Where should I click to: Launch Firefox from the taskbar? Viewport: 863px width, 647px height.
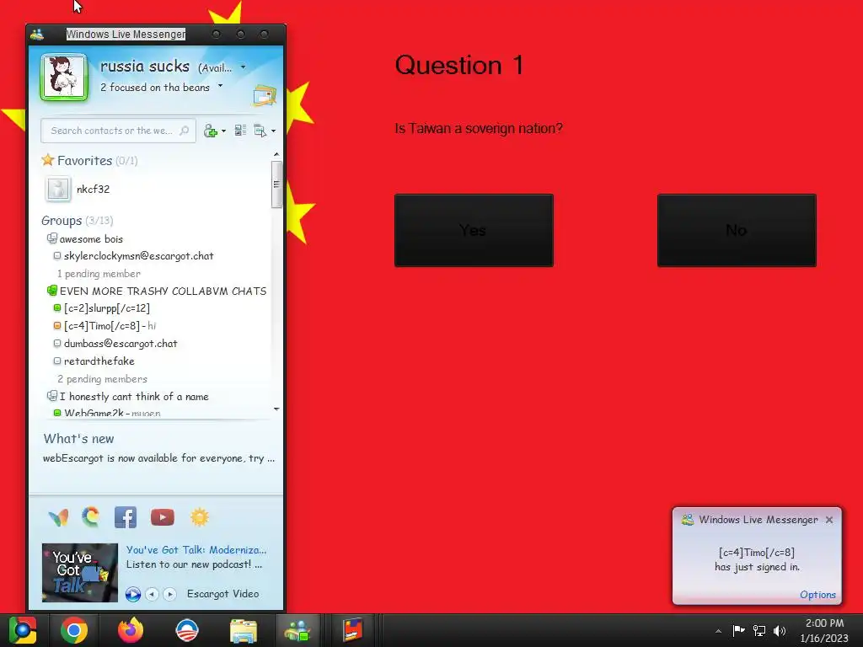tap(131, 630)
